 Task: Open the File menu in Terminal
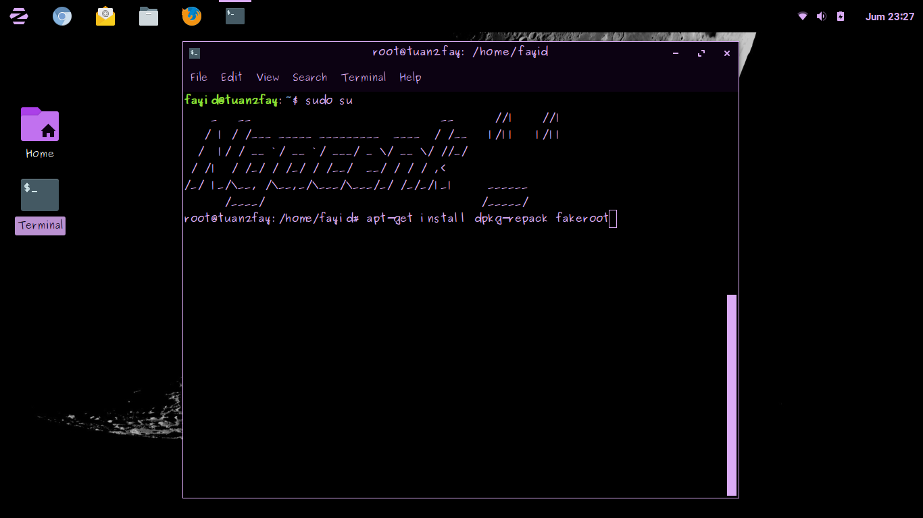[x=199, y=77]
